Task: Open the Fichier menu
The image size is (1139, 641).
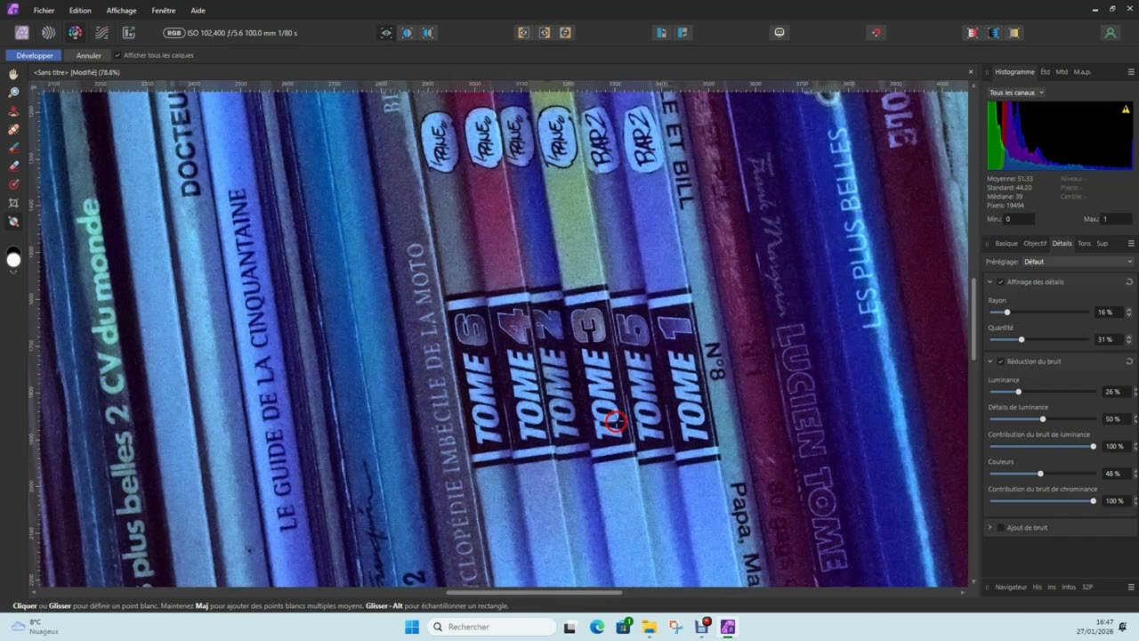Action: coord(44,11)
